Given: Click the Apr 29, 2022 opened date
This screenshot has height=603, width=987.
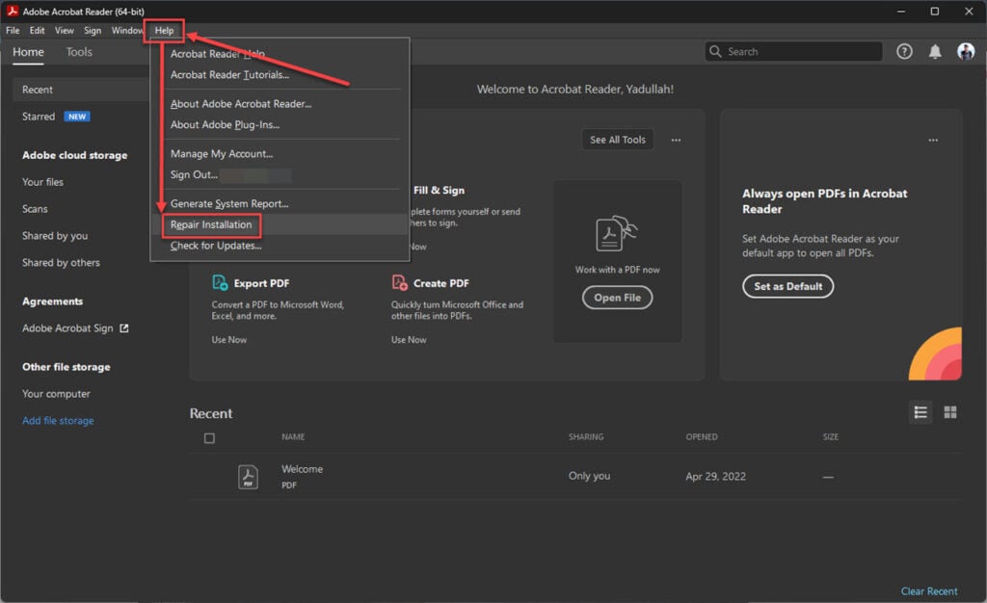Looking at the screenshot, I should (x=716, y=477).
